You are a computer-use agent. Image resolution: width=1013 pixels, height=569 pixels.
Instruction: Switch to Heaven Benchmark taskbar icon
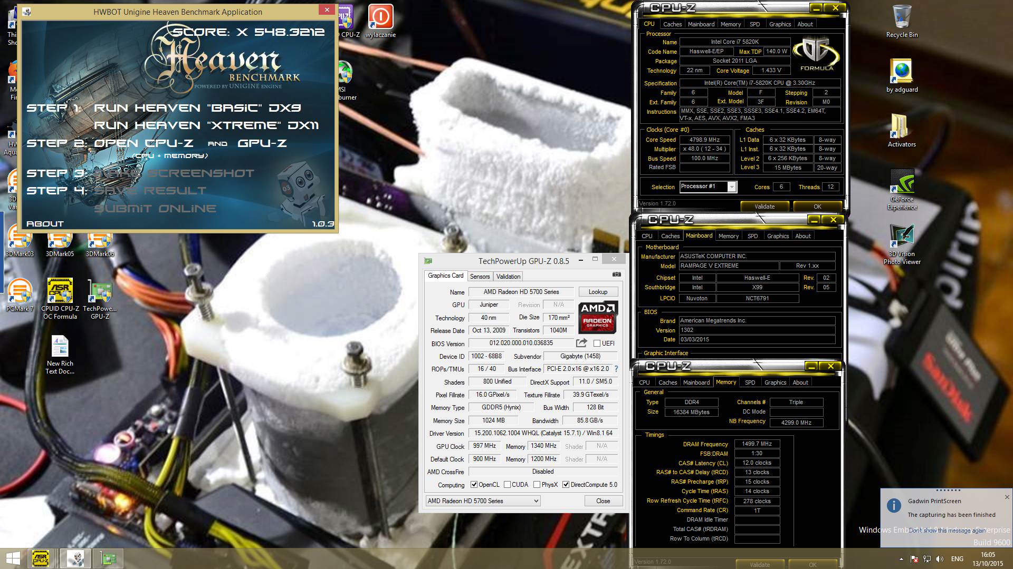[x=74, y=558]
